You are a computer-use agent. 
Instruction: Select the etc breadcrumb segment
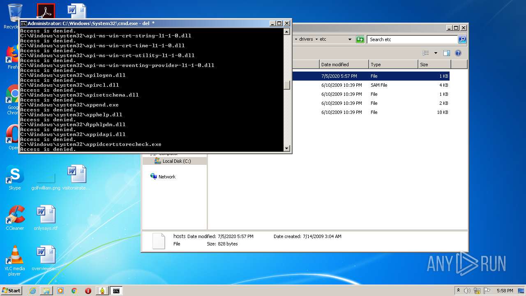323,39
